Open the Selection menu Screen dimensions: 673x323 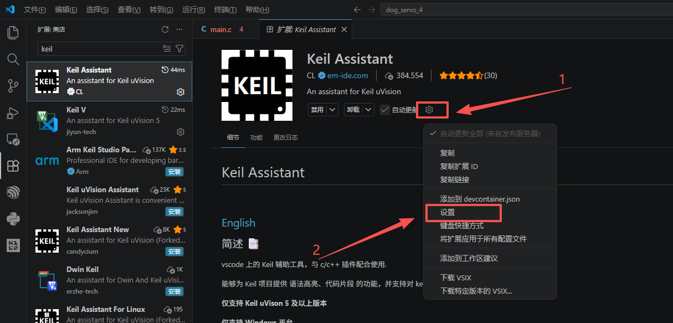97,10
